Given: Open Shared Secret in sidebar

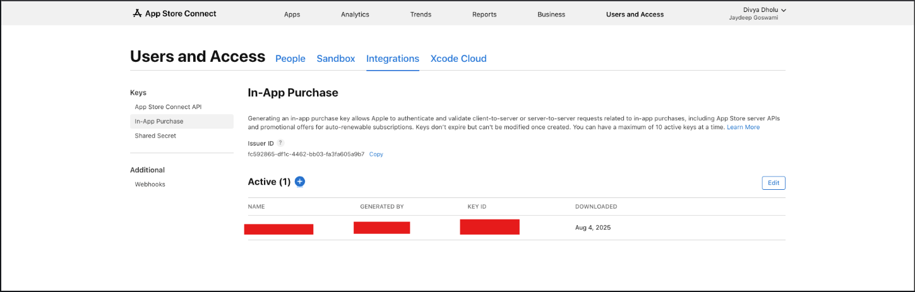Looking at the screenshot, I should (x=155, y=136).
